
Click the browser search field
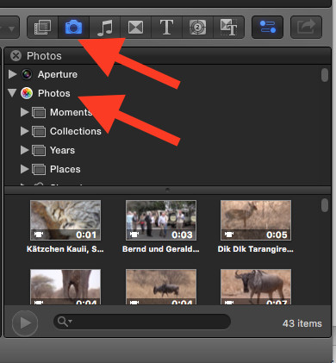(x=142, y=322)
